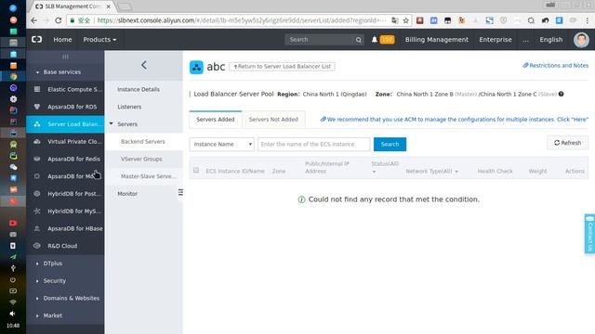Open the Status(All) column filter
The height and width of the screenshot is (334, 595).
tap(385, 167)
